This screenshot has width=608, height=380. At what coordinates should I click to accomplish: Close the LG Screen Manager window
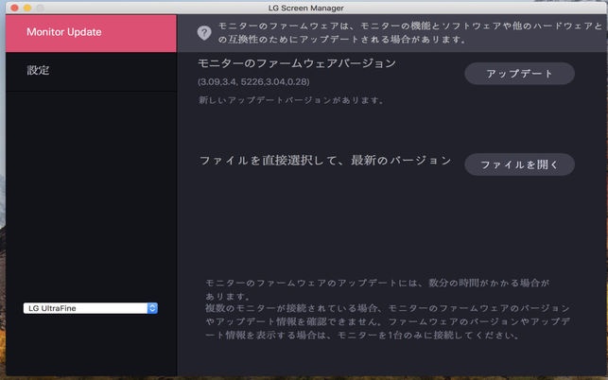[15, 8]
